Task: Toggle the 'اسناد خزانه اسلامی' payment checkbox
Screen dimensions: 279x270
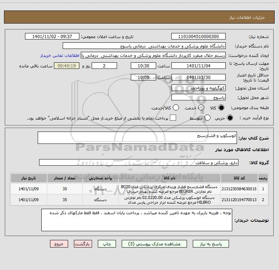Action: (173, 118)
